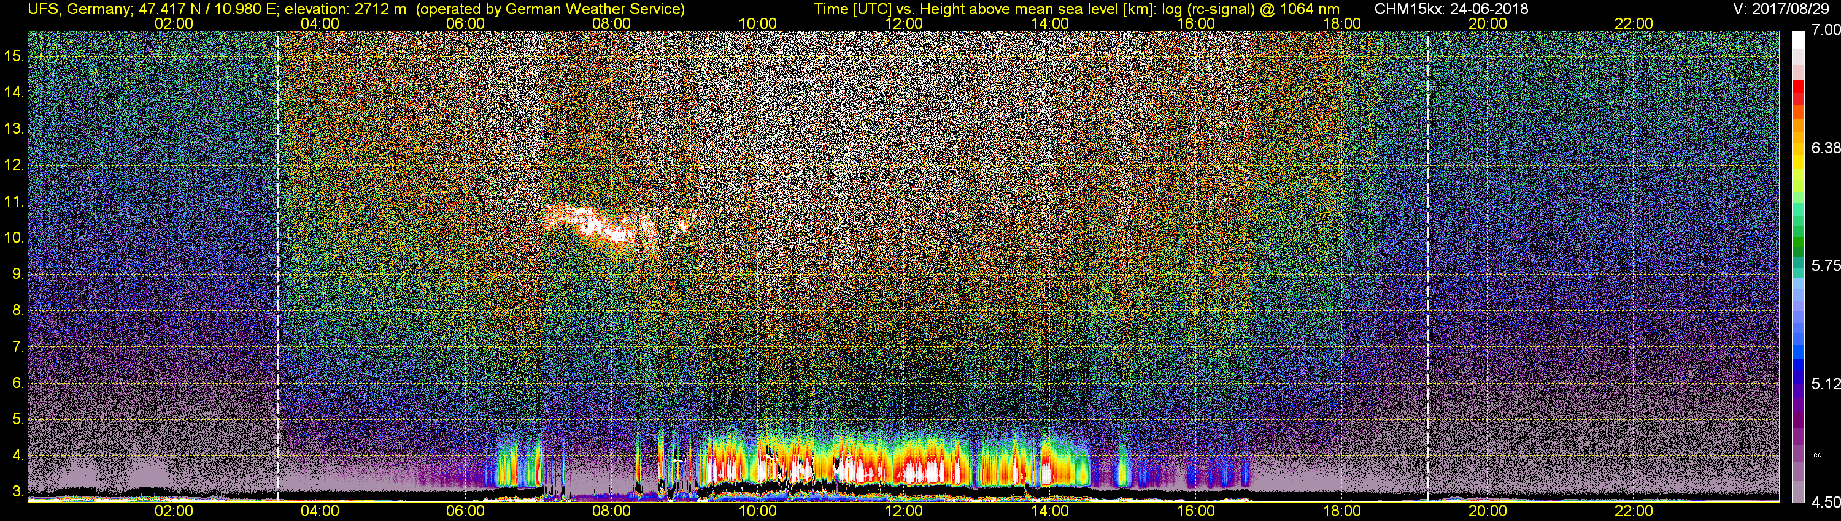This screenshot has width=1841, height=521.
Task: Click '(operated by German Weather Service)' text
Action: [x=550, y=9]
